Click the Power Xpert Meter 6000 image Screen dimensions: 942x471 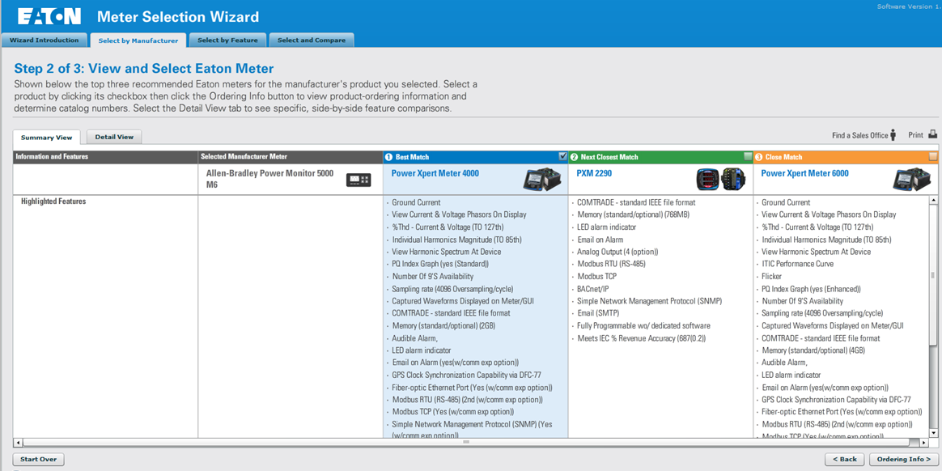tap(911, 179)
